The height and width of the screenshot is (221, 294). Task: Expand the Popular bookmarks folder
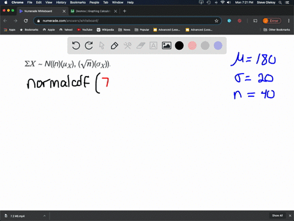pos(142,29)
